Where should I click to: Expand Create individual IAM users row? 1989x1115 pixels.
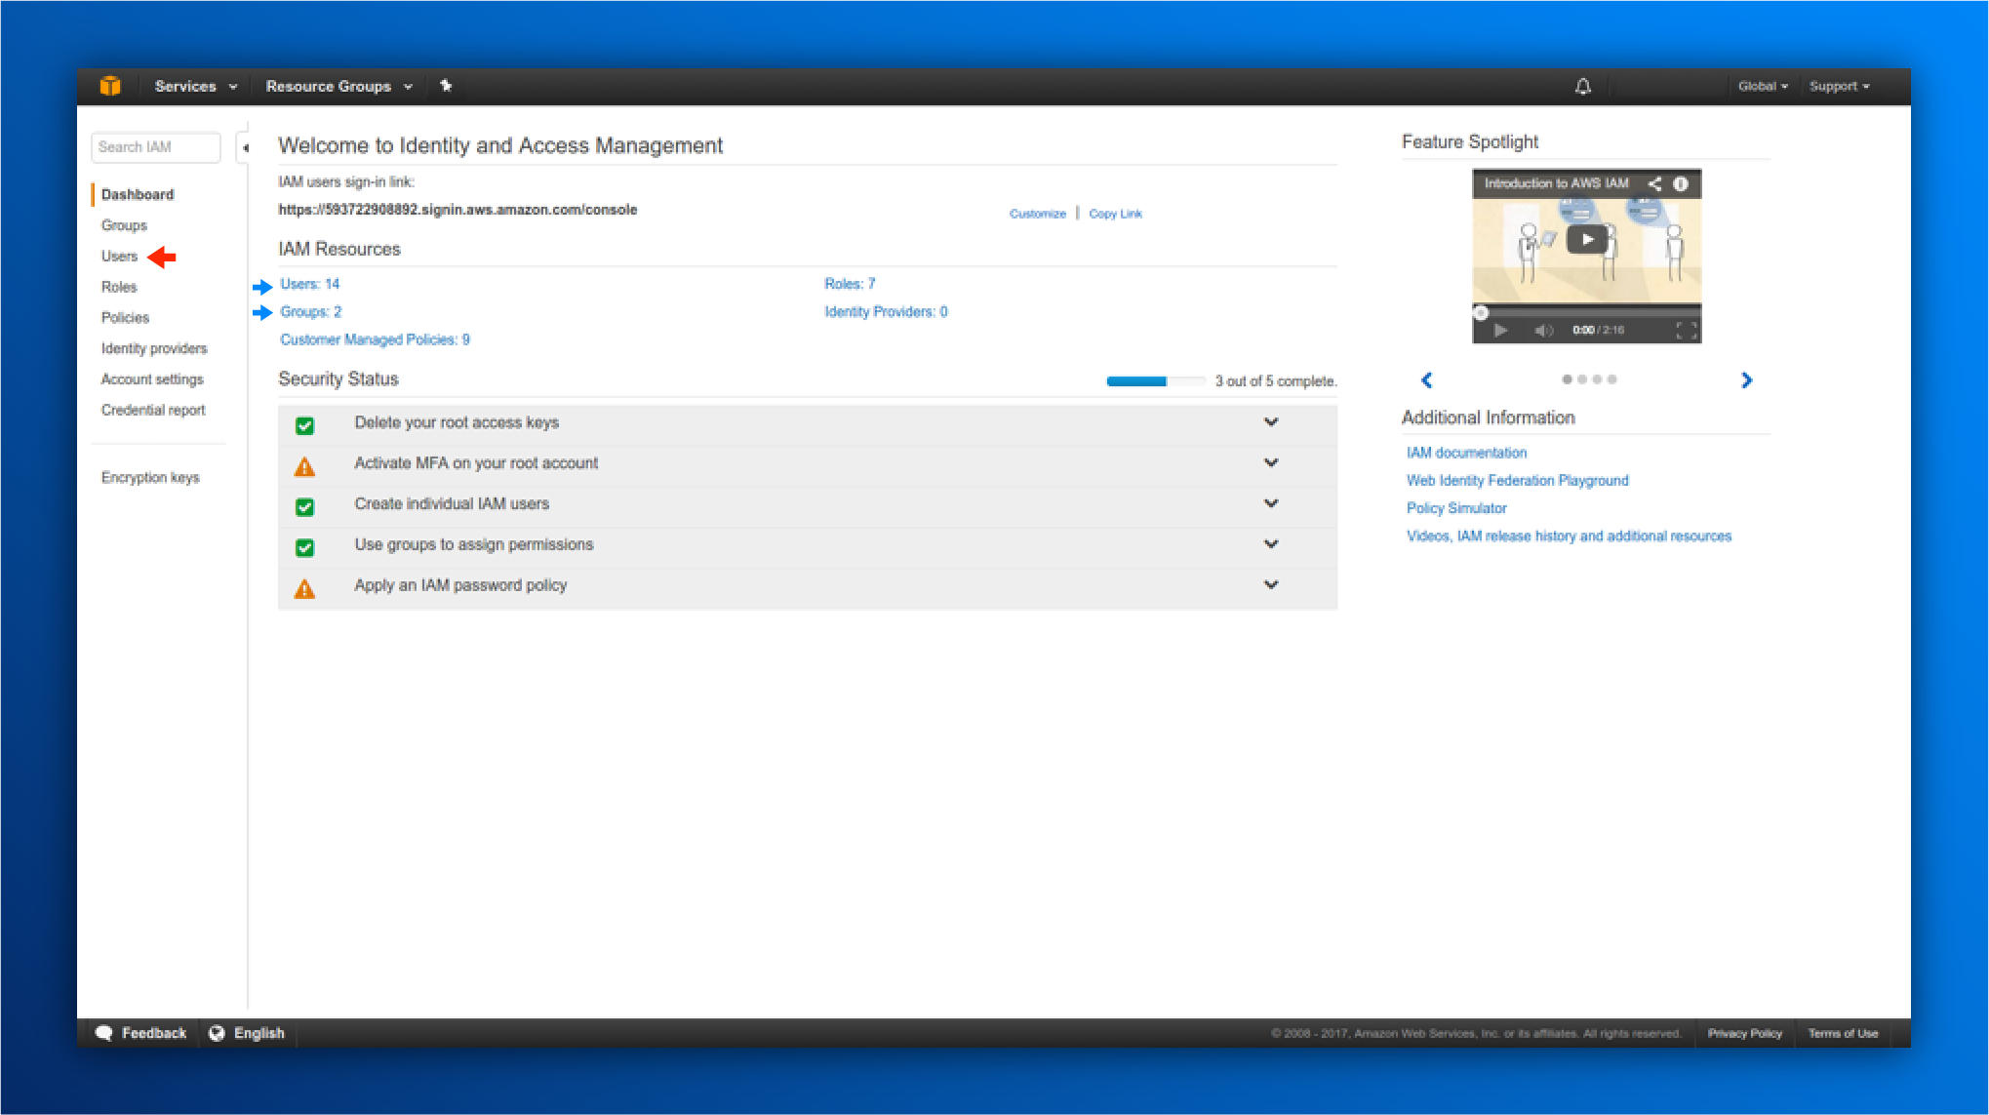pyautogui.click(x=1271, y=503)
